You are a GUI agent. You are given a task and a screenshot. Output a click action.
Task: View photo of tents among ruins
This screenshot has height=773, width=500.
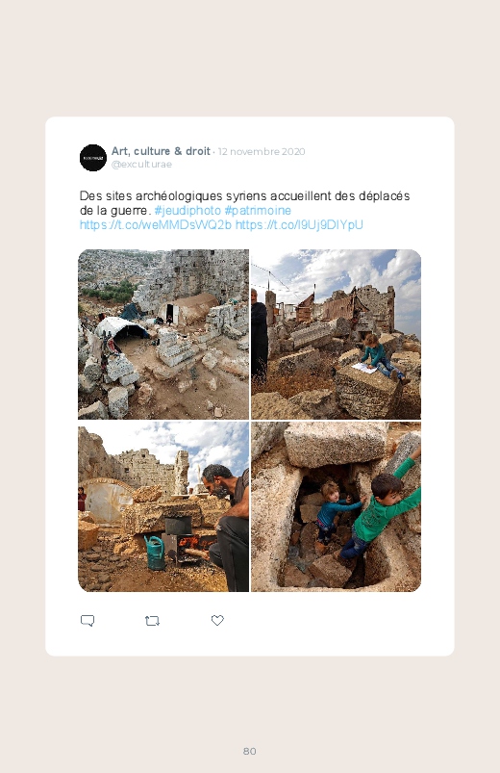pos(163,334)
